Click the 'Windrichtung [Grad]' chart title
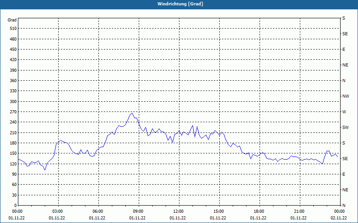Image resolution: width=358 pixels, height=223 pixels. click(180, 4)
